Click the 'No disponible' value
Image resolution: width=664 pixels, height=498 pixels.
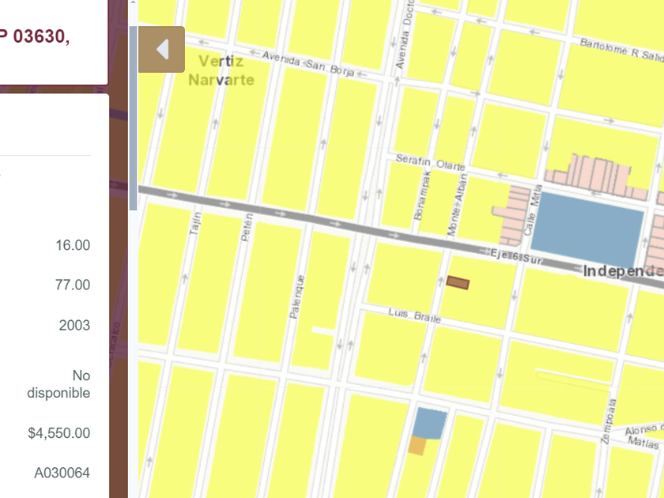point(58,384)
